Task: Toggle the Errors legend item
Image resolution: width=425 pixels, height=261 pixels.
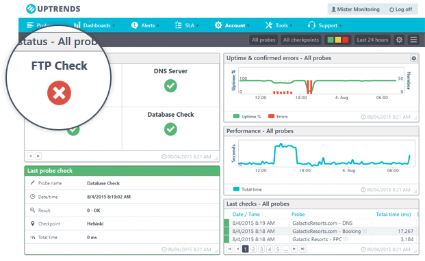Action: 278,117
